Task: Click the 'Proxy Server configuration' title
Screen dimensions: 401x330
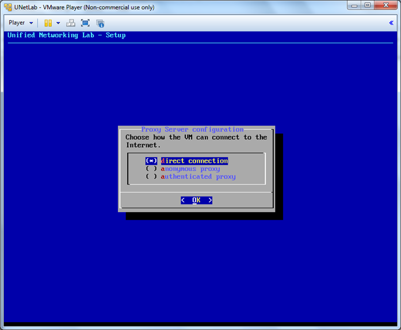Action: (x=192, y=129)
